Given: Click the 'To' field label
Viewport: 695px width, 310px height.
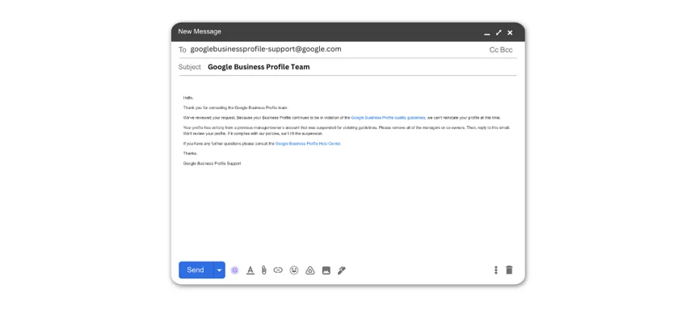Looking at the screenshot, I should (182, 49).
